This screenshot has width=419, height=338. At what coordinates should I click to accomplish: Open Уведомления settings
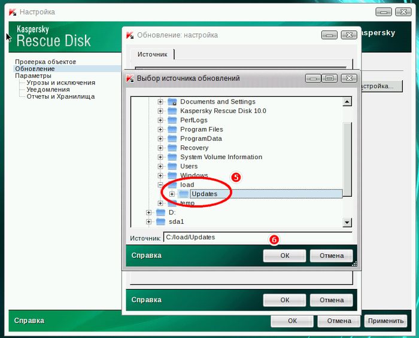click(48, 90)
